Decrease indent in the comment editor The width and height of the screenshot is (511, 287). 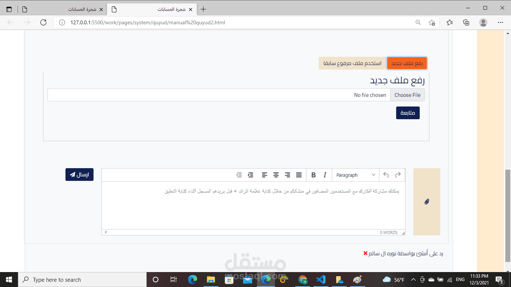pos(239,175)
